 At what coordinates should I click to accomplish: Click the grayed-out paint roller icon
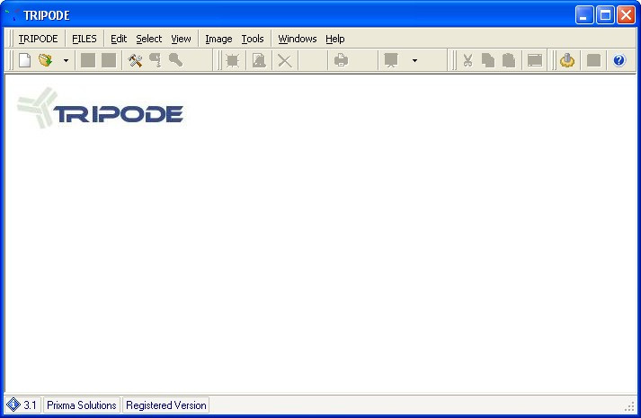(156, 60)
